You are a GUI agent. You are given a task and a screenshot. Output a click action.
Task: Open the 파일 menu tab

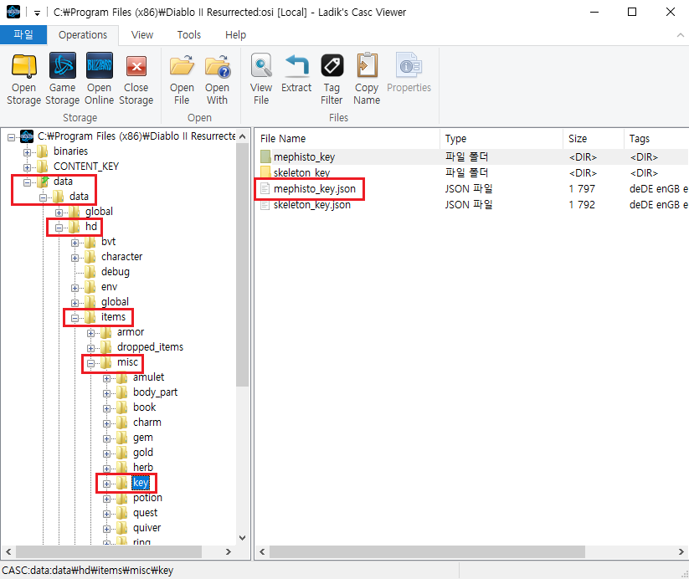23,34
